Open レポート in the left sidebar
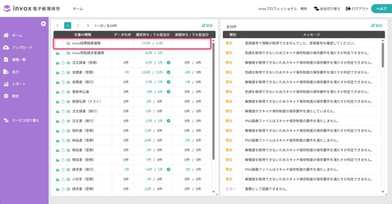 (x=15, y=84)
